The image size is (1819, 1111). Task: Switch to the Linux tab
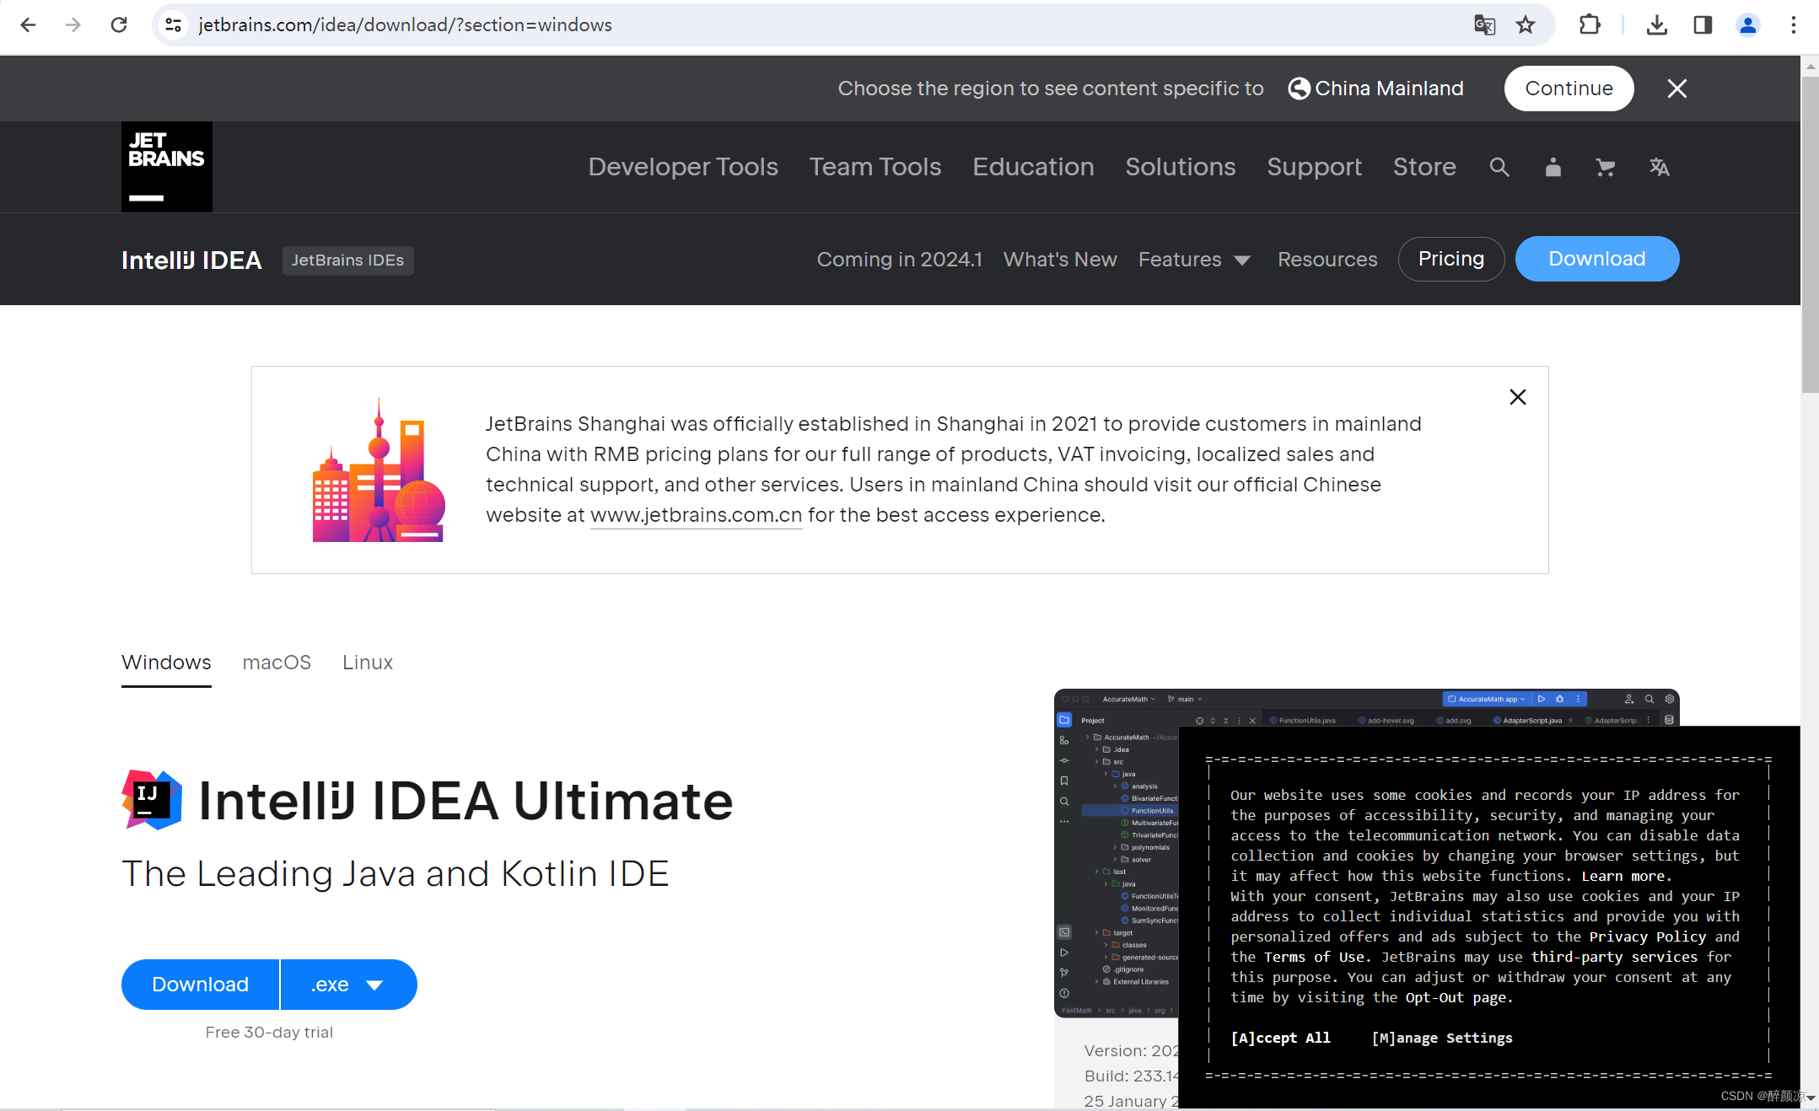368,663
